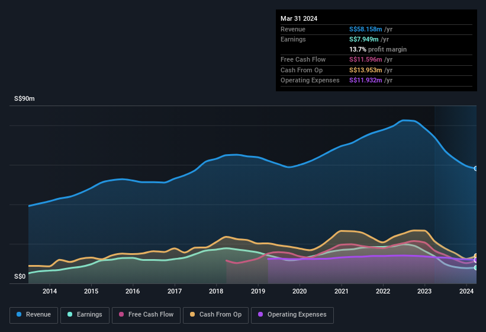Click the Earnings label in tooltip
486x332 pixels.
coord(293,39)
